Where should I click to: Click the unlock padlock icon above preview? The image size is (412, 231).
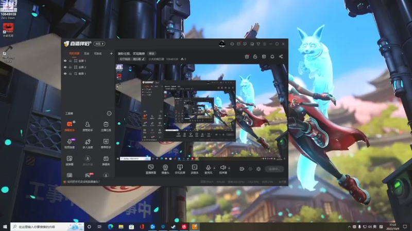click(255, 56)
